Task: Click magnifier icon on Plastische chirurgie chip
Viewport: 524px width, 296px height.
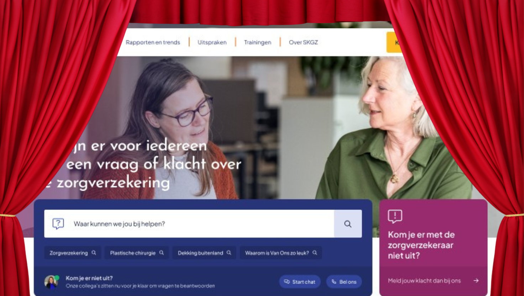Action: coord(161,253)
